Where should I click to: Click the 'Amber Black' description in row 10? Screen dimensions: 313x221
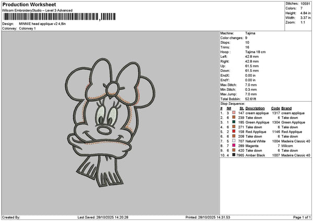click(255, 155)
